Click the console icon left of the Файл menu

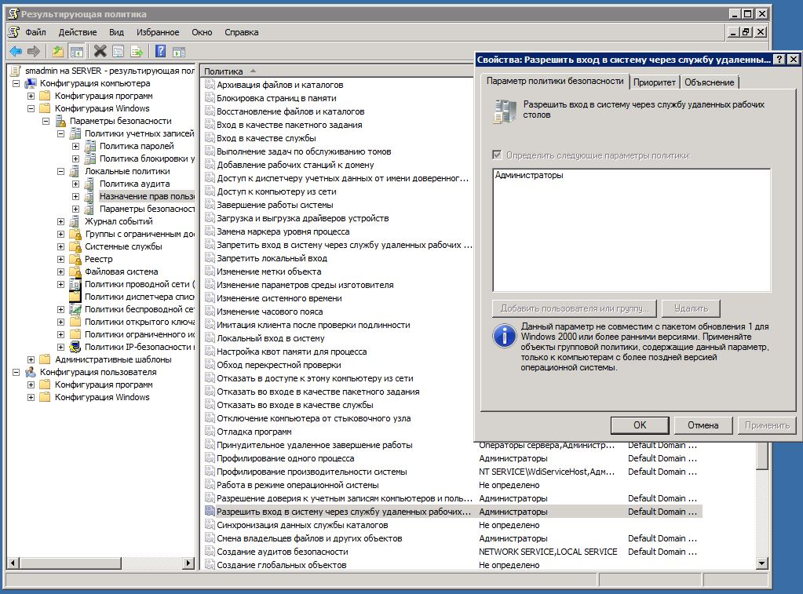(14, 31)
